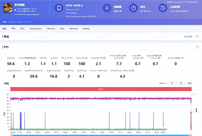Open the export all dropdown

tap(189, 36)
